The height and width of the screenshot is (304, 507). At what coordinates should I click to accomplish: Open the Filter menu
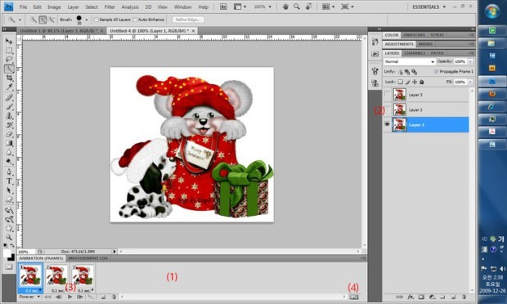(x=110, y=7)
